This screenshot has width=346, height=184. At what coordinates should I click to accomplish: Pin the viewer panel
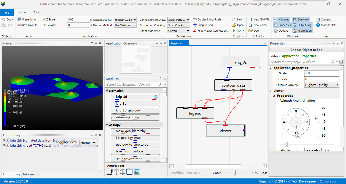click(100, 43)
